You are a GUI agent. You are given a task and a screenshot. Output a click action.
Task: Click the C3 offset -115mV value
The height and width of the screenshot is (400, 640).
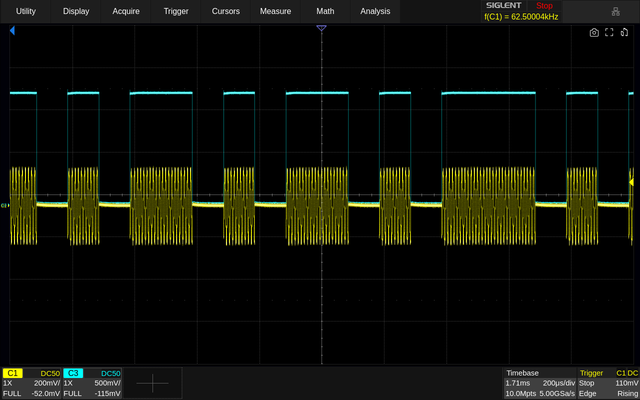(x=107, y=393)
